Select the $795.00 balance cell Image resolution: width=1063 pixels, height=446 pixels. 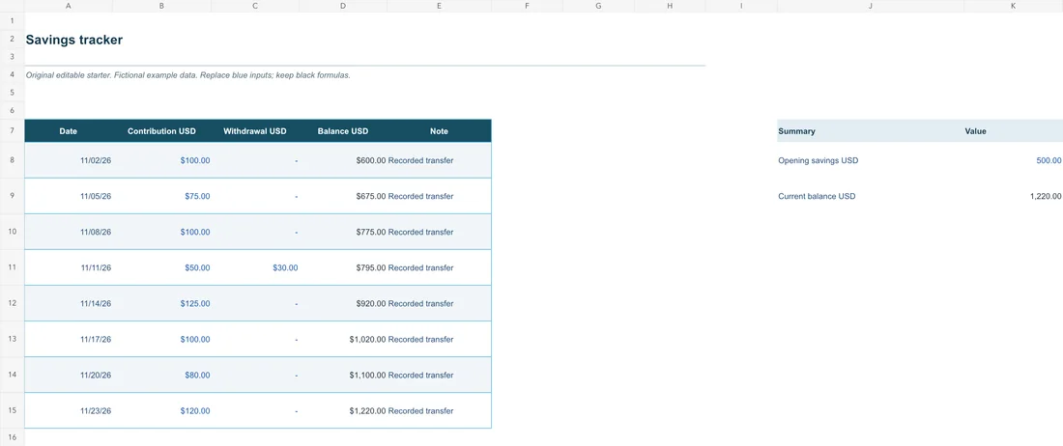point(343,267)
